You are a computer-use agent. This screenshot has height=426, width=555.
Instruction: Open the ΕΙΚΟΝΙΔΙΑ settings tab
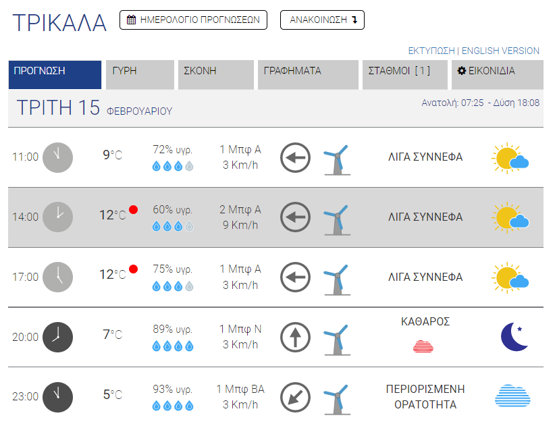click(x=496, y=74)
